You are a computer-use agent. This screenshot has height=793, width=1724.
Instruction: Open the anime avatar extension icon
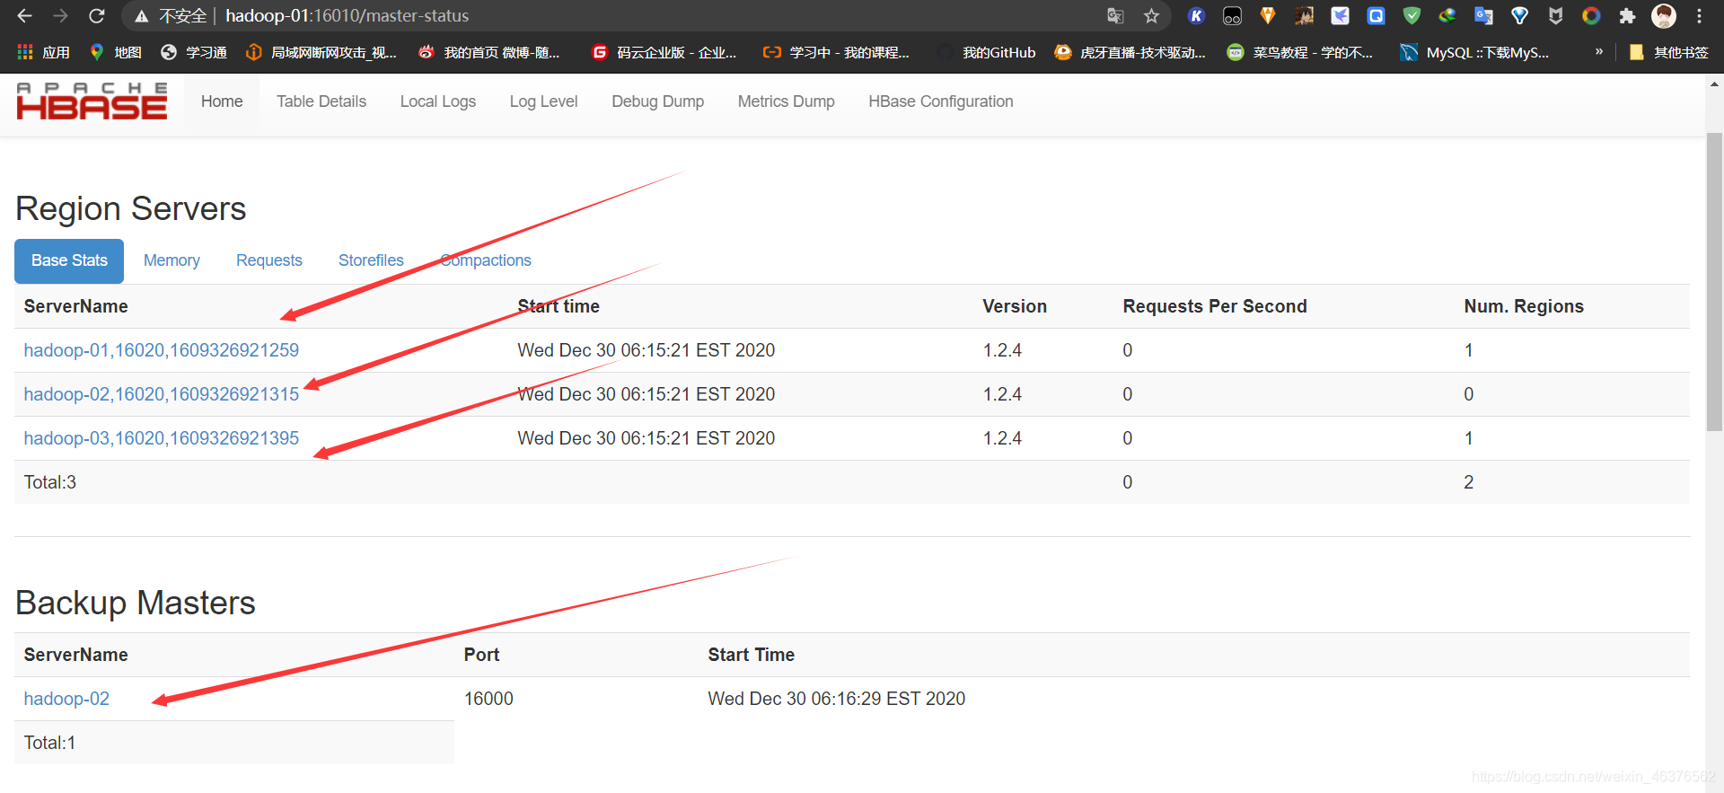[x=1304, y=16]
